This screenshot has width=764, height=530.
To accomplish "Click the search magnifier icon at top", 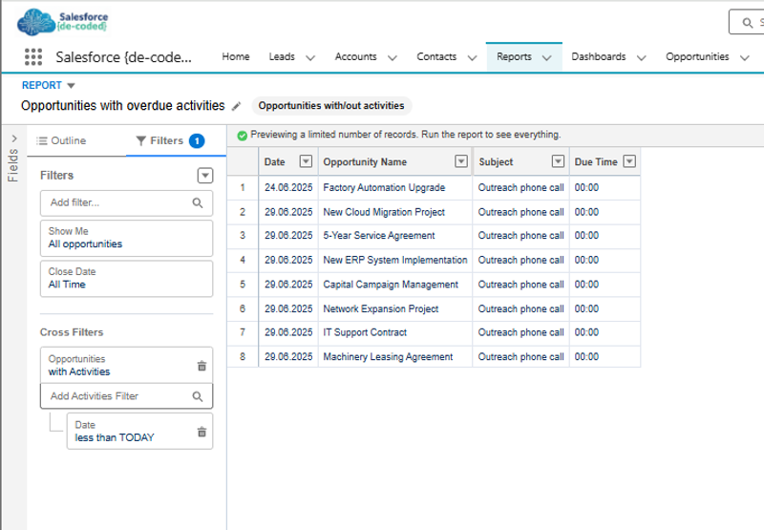I will click(747, 22).
